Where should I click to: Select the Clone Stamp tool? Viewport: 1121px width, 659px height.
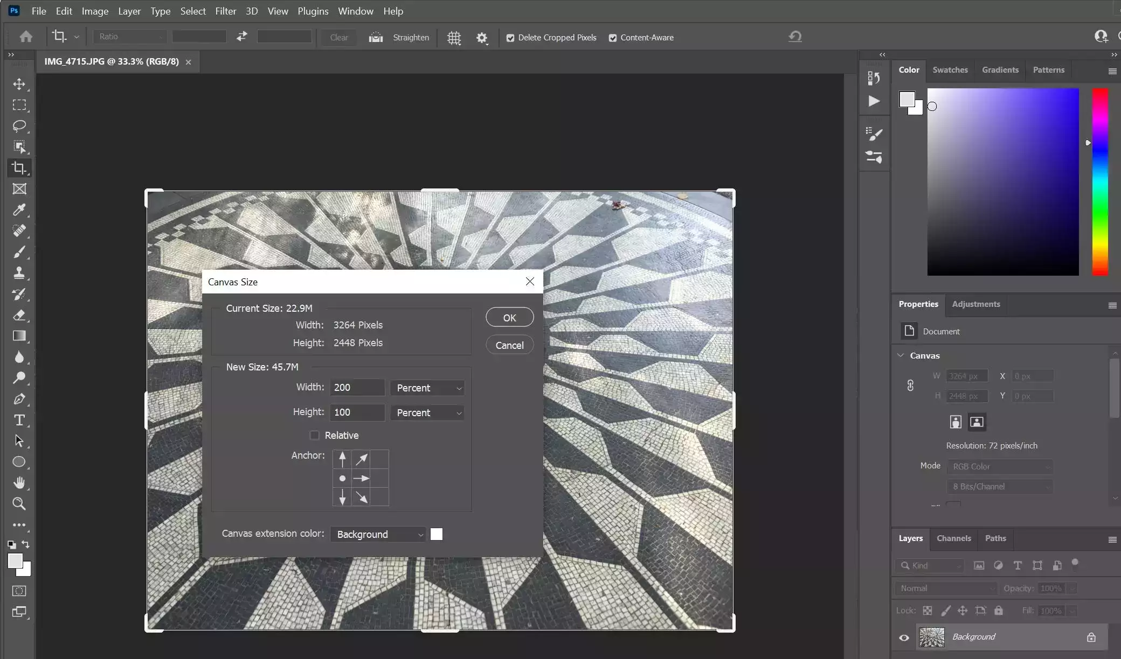(19, 273)
